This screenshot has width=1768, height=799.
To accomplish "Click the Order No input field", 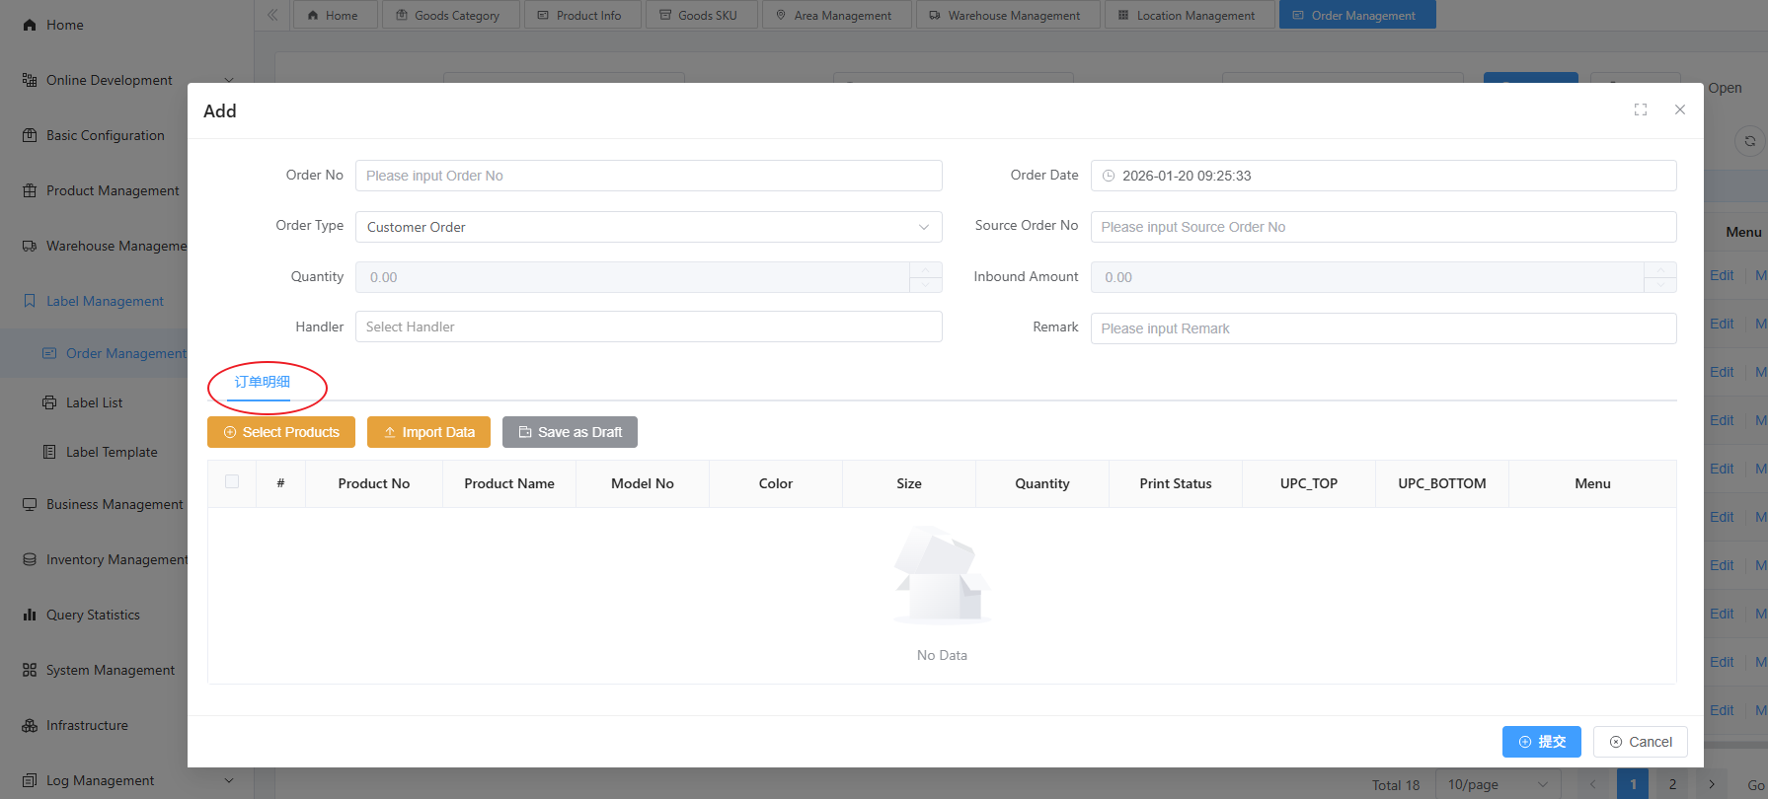I will point(648,176).
